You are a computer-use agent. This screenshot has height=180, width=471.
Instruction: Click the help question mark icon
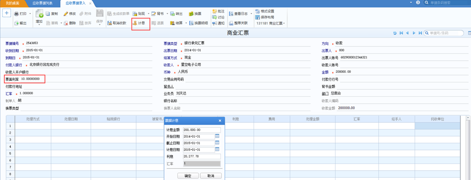point(418,3)
